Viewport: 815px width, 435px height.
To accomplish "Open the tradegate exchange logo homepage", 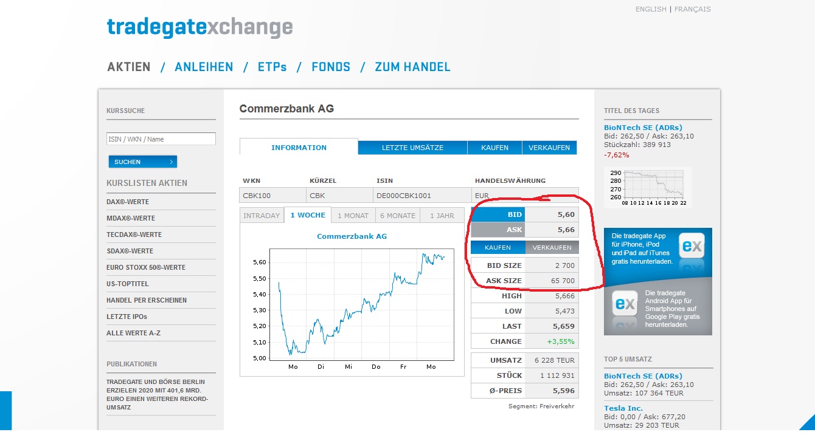I will pyautogui.click(x=199, y=28).
